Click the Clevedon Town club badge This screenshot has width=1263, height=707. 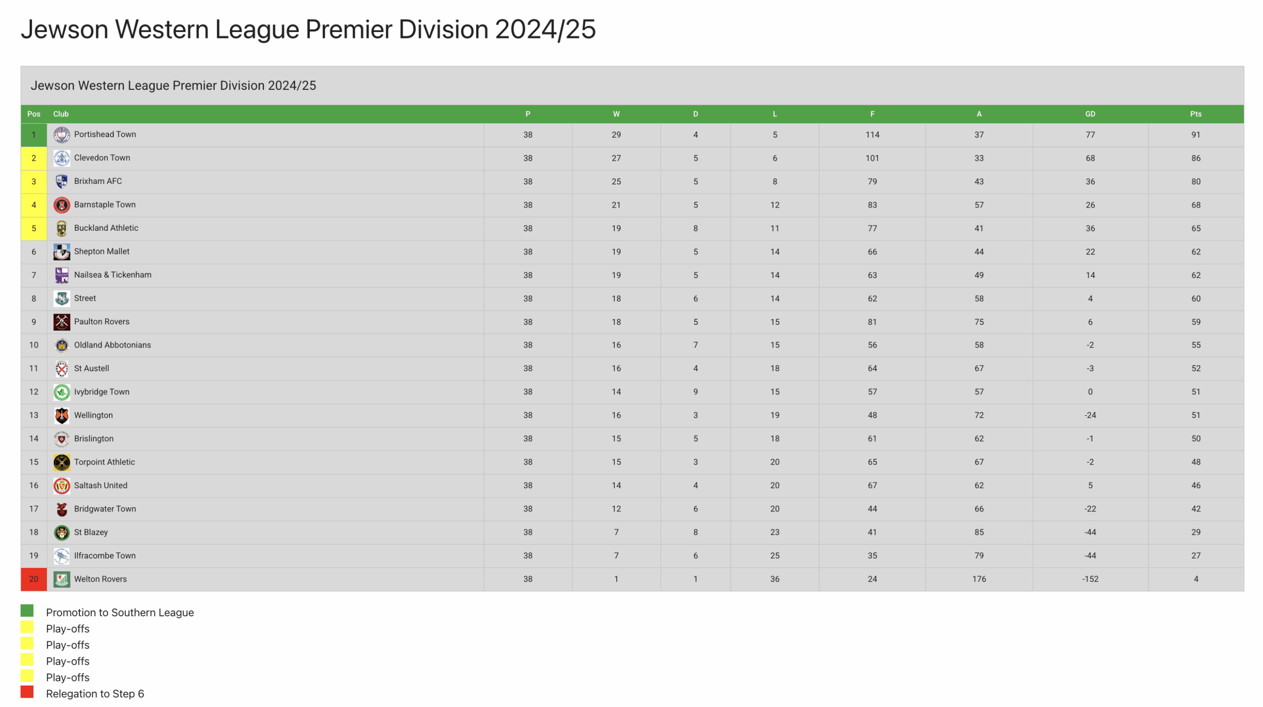62,158
